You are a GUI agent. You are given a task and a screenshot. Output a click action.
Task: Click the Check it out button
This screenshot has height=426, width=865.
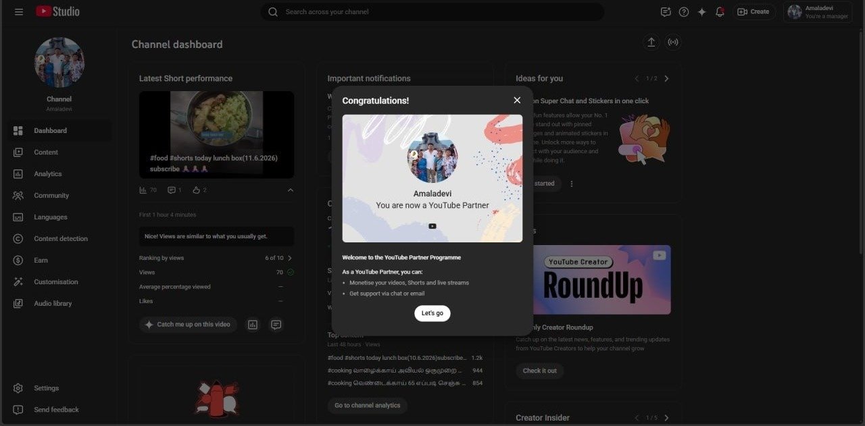[540, 371]
